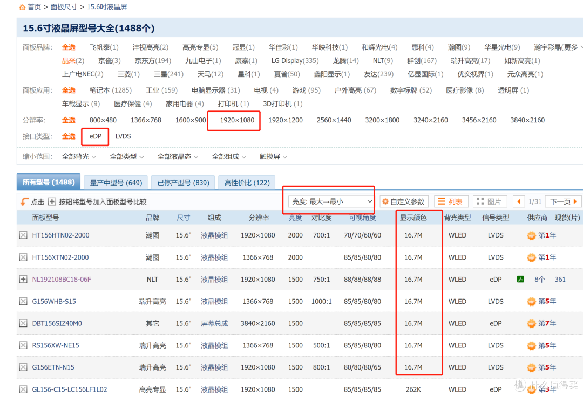The width and height of the screenshot is (583, 397).
Task: Toggle compare box for DBT156SIZ40M0
Action: click(23, 324)
